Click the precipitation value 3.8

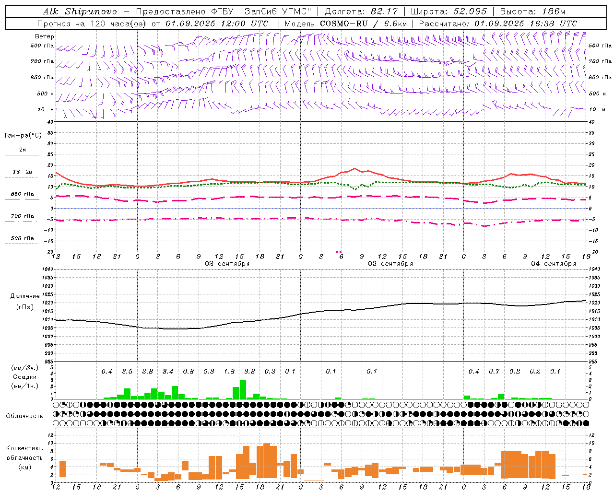coord(249,372)
